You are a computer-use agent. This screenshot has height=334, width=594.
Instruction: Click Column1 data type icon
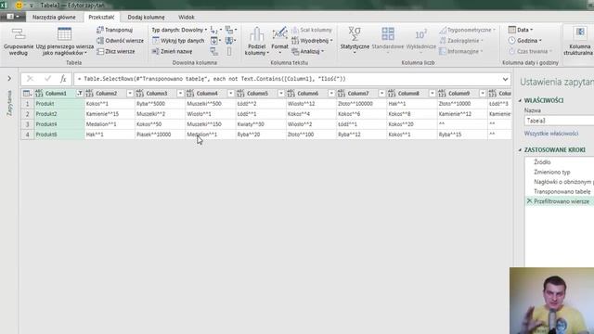pos(39,94)
